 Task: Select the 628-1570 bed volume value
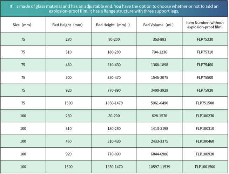tap(160, 116)
